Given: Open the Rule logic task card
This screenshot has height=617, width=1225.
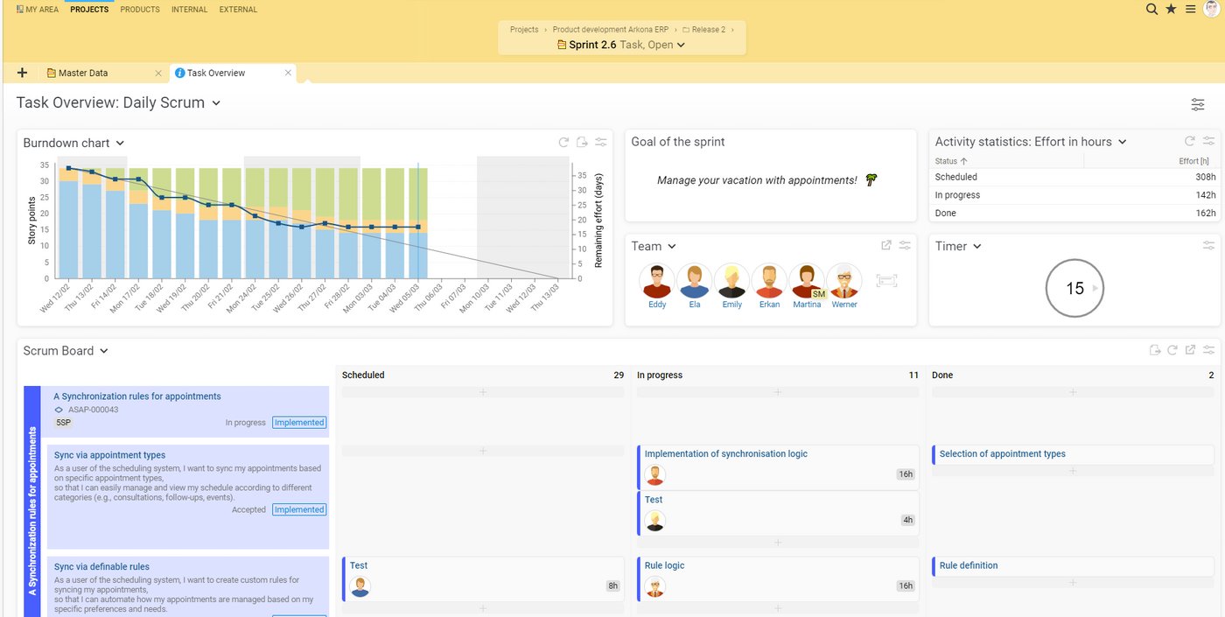Looking at the screenshot, I should tap(779, 578).
